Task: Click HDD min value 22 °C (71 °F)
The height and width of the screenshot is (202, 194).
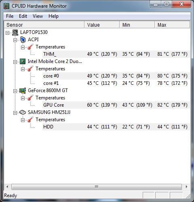Action: tap(136, 127)
